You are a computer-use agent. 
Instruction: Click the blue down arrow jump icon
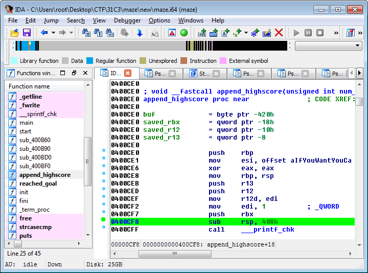click(x=140, y=33)
